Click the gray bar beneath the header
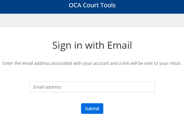 pyautogui.click(x=92, y=20)
